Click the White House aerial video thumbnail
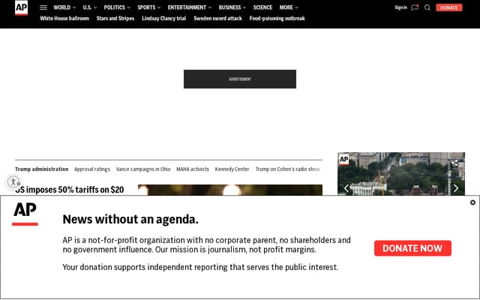 (401, 173)
